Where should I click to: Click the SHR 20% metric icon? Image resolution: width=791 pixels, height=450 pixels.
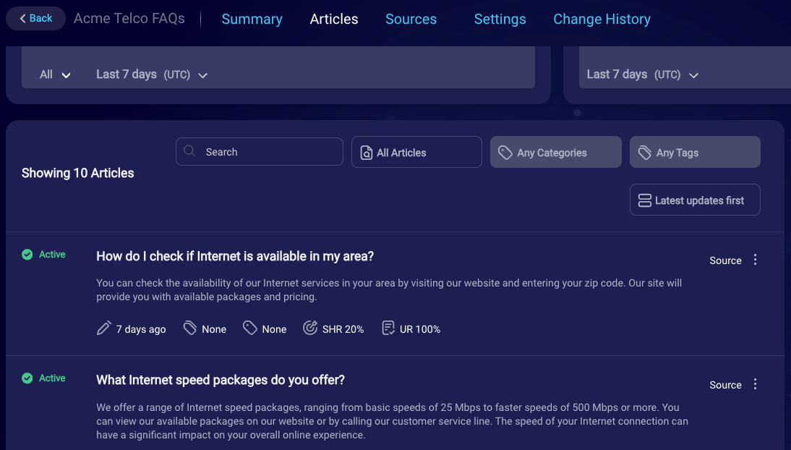point(311,328)
